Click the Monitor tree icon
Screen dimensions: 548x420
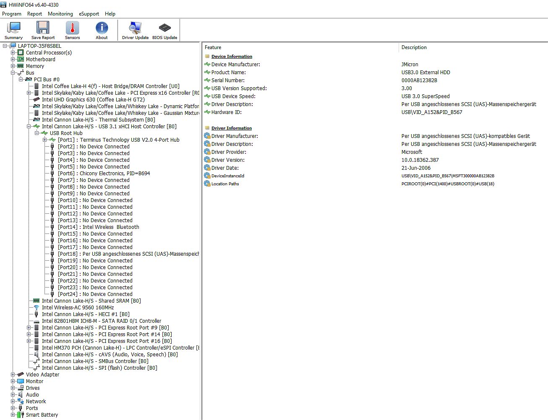point(20,381)
